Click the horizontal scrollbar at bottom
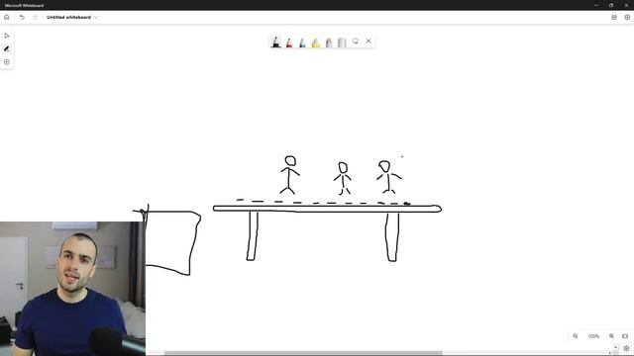Image resolution: width=634 pixels, height=356 pixels. [303, 353]
